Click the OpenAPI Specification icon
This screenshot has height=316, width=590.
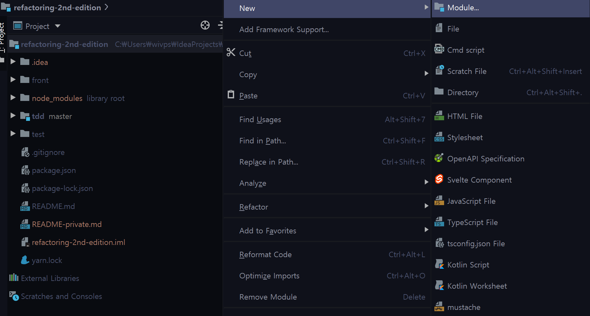tap(439, 158)
